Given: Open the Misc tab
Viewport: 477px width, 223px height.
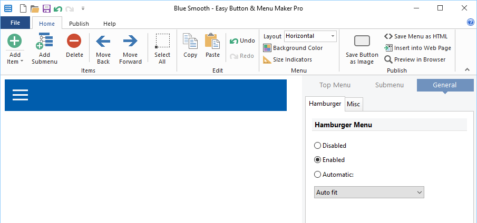Looking at the screenshot, I should pos(353,104).
